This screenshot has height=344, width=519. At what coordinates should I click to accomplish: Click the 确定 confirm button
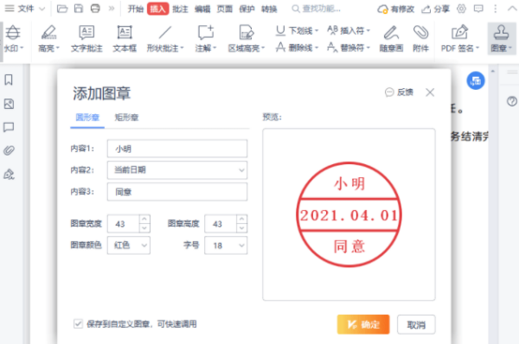point(363,324)
